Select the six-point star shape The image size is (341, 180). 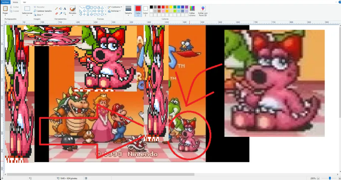92,14
